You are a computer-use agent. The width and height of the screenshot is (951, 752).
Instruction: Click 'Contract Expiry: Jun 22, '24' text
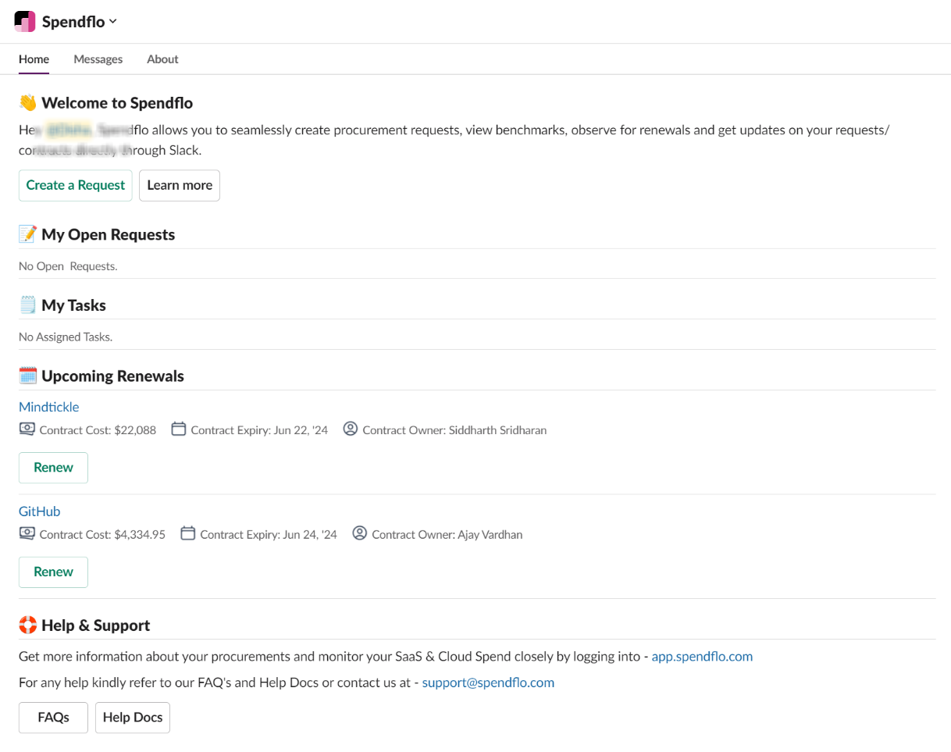(259, 429)
